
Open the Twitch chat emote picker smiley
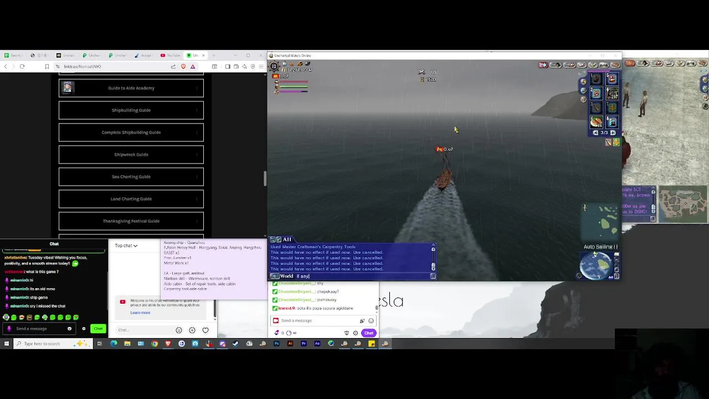371,320
